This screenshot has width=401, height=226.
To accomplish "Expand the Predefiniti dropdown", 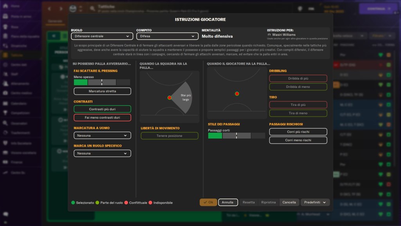I will pos(315,202).
